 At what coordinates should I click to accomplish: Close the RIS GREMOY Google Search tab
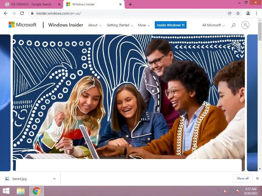[x=59, y=4]
